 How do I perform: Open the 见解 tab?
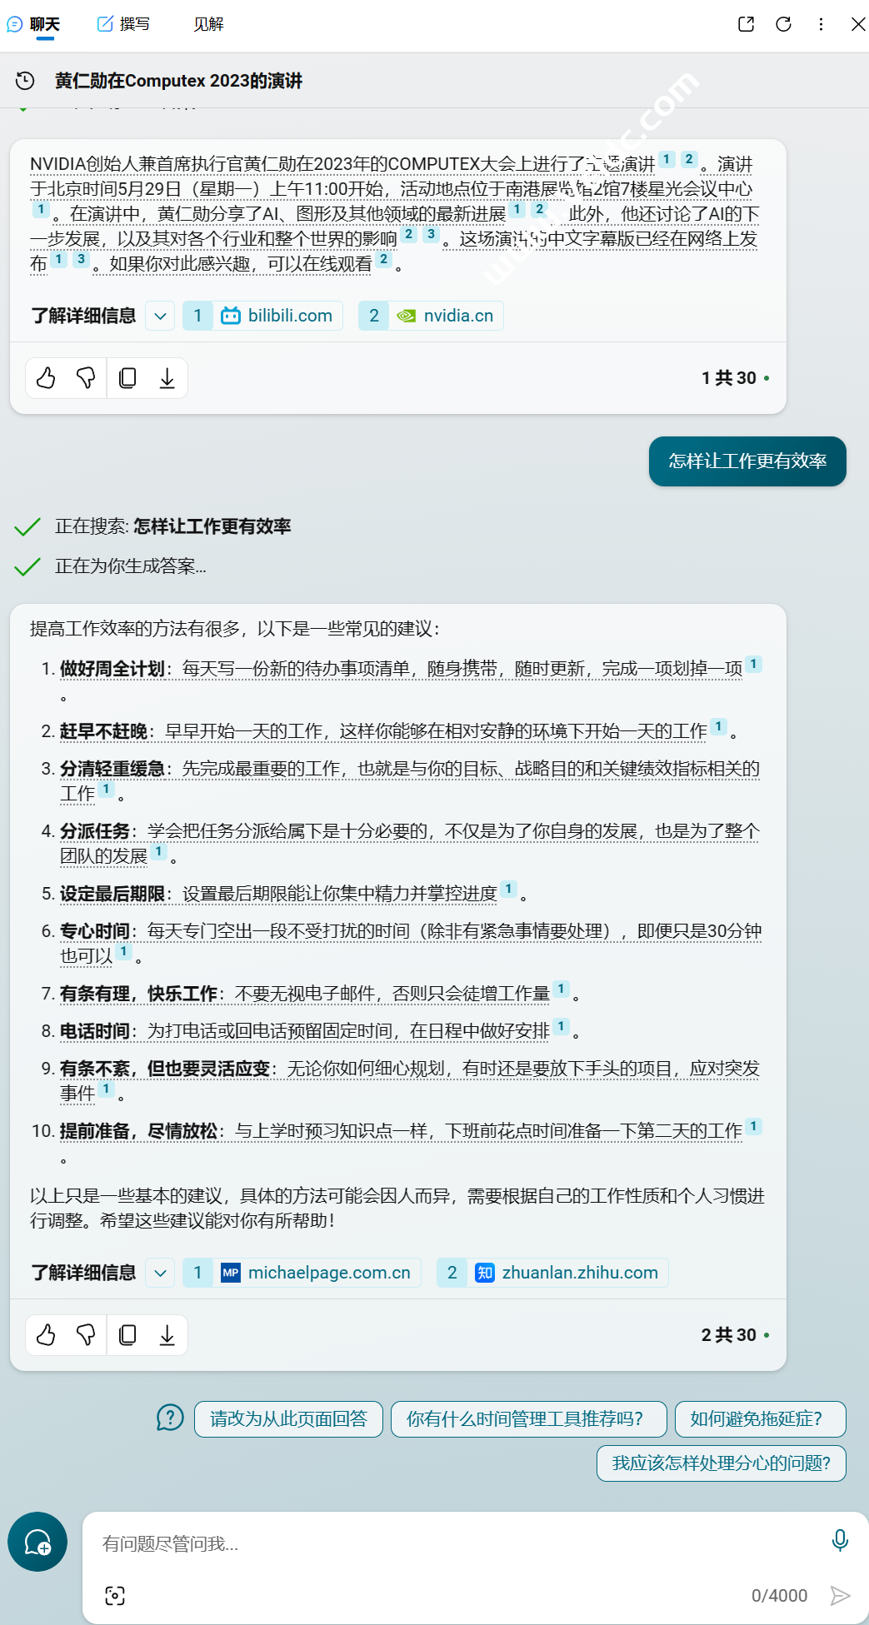tap(208, 24)
